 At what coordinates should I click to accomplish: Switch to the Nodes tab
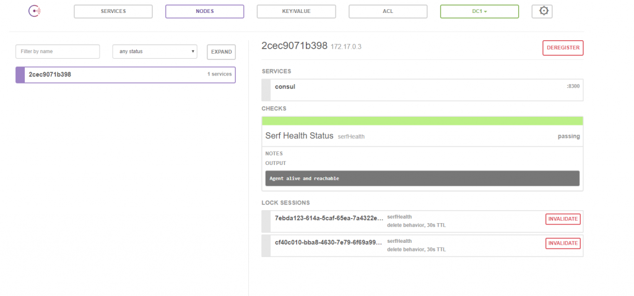tap(204, 11)
